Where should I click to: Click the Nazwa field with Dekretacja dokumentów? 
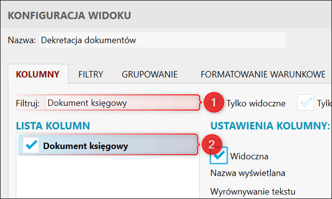tap(162, 40)
